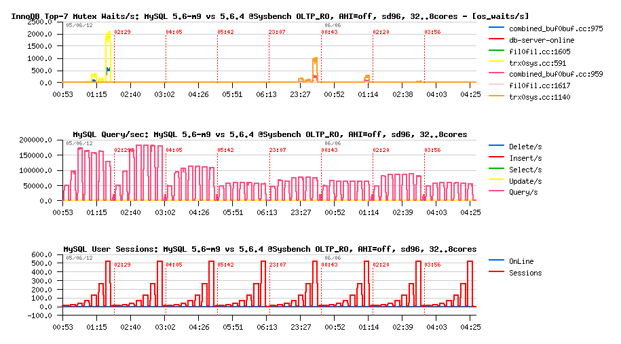621x344 pixels.
Task: Select the combined_buf0buf.cc:975 legend label
Action: click(x=556, y=28)
